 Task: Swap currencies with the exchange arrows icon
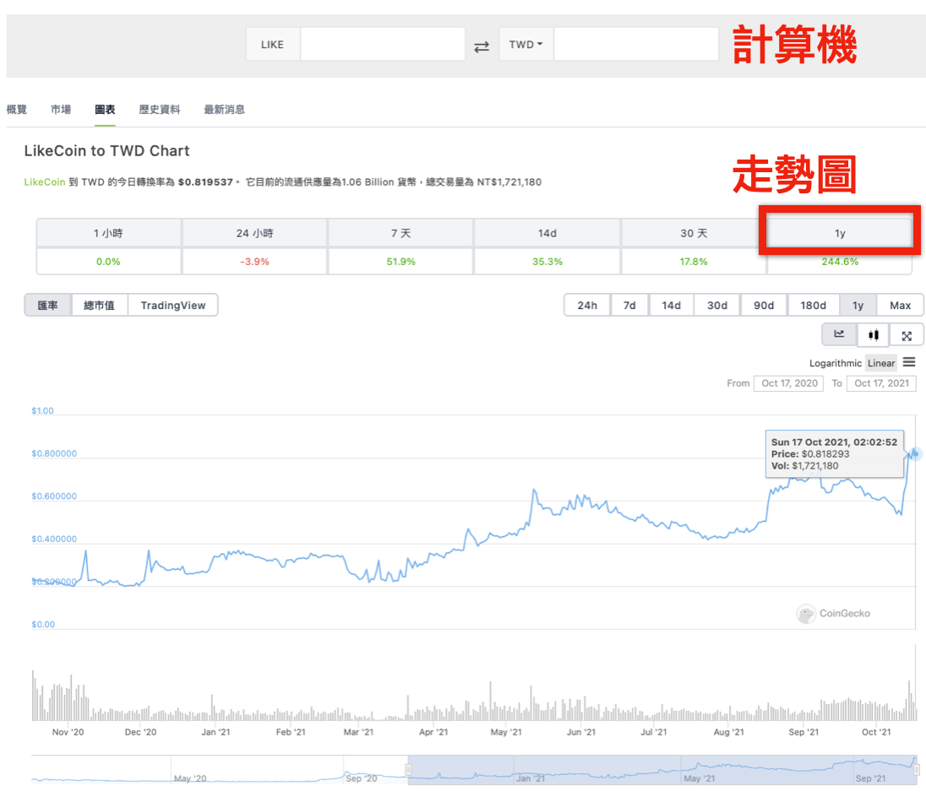pos(482,46)
